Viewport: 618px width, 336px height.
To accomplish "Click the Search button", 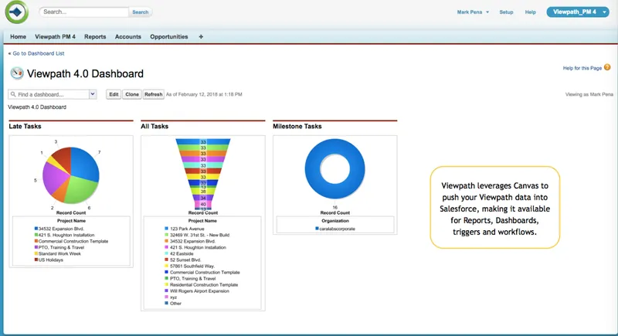I will pos(141,12).
